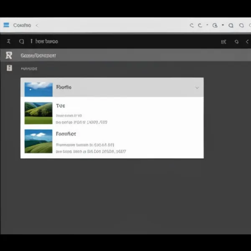Click the arrow at the dark toolbar's far end
Image resolution: width=251 pixels, height=251 pixels.
(x=247, y=42)
